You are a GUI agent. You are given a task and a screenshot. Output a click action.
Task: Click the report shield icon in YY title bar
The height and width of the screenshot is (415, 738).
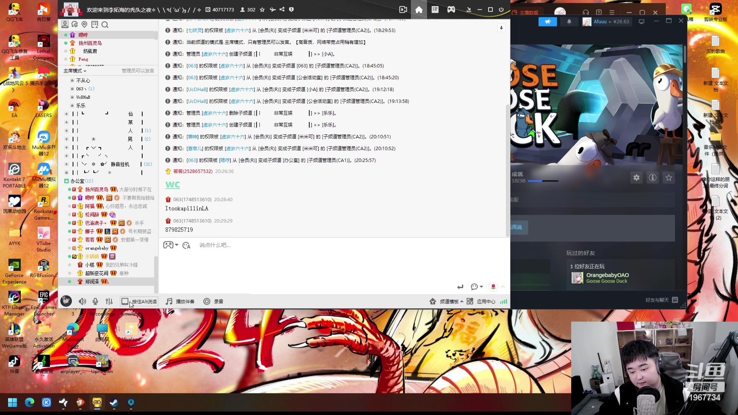(x=291, y=10)
